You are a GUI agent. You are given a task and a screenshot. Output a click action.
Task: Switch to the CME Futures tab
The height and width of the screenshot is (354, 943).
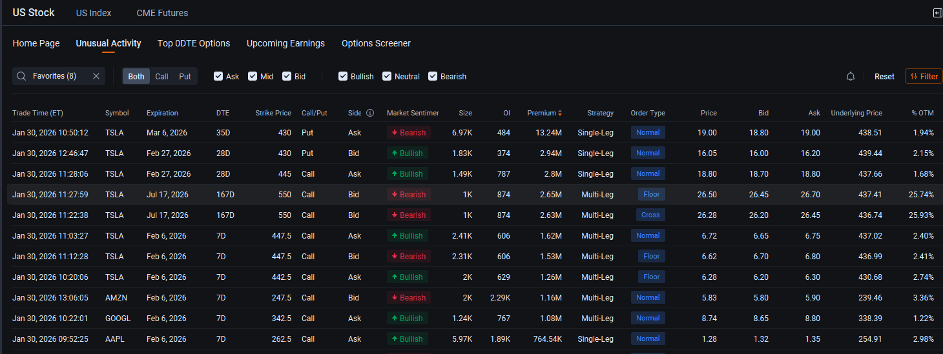coord(162,13)
